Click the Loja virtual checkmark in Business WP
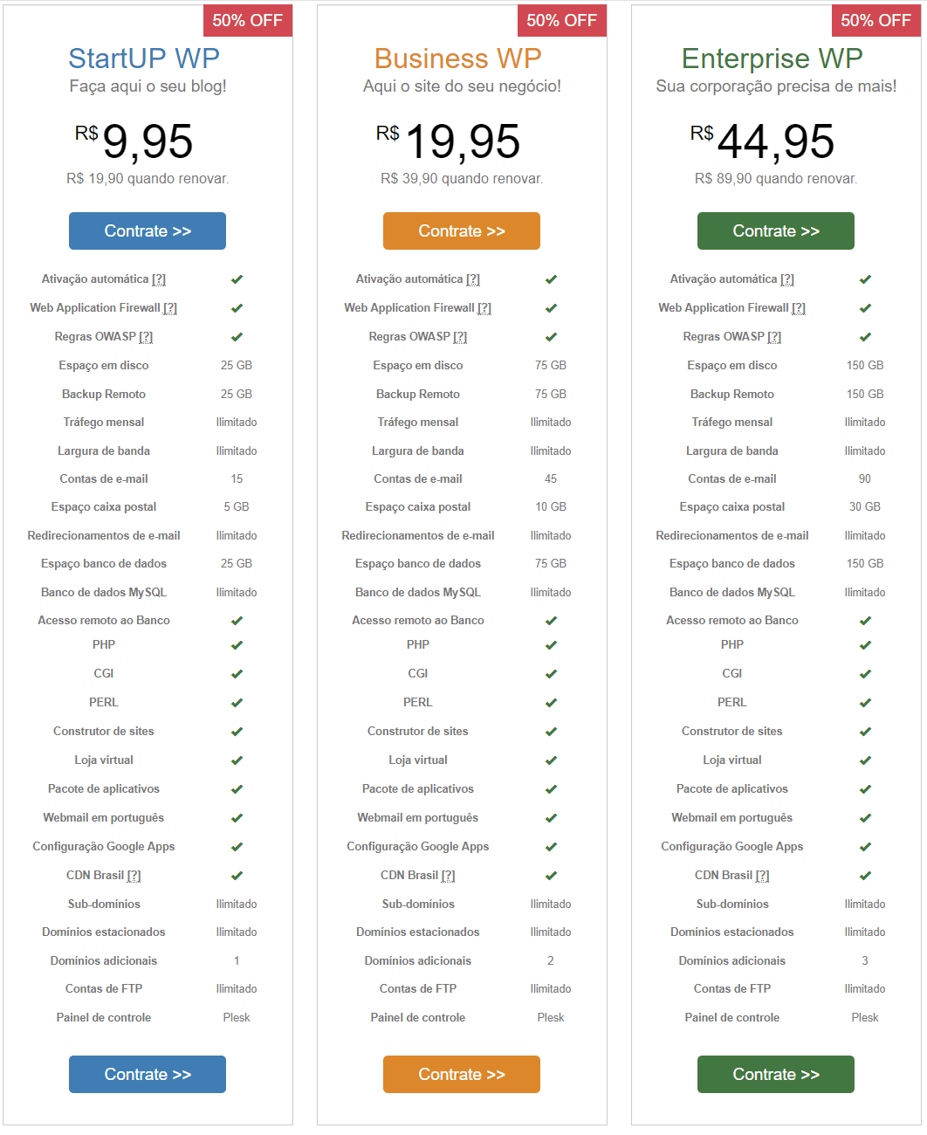Viewport: 927px width, 1135px height. 551,760
